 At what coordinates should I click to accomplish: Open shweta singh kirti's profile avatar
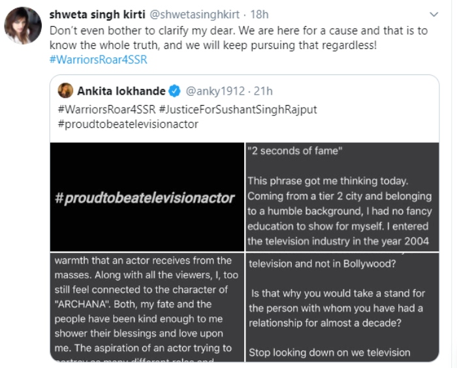22,25
